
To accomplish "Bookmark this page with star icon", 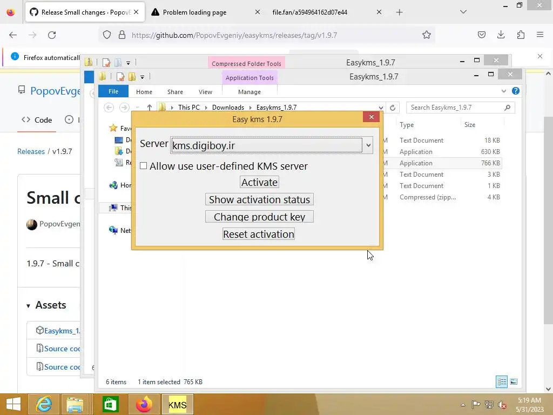I will [x=427, y=35].
